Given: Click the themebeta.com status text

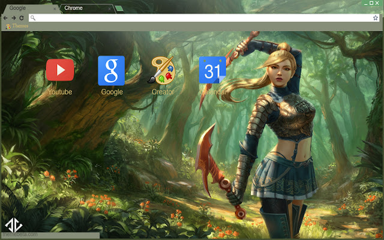Looking at the screenshot, I should tap(20, 235).
